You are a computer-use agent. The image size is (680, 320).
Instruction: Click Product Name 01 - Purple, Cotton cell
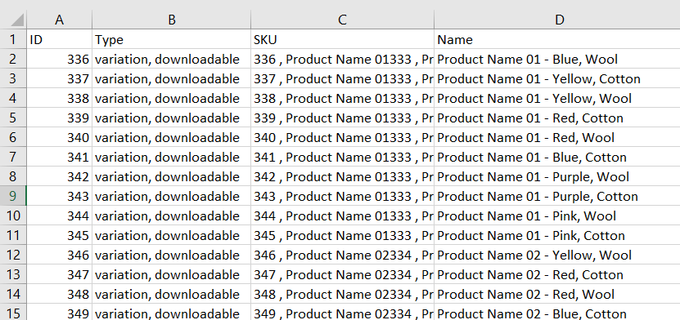coord(557,196)
